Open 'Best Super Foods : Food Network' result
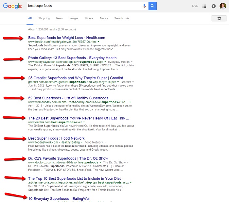 56,138
